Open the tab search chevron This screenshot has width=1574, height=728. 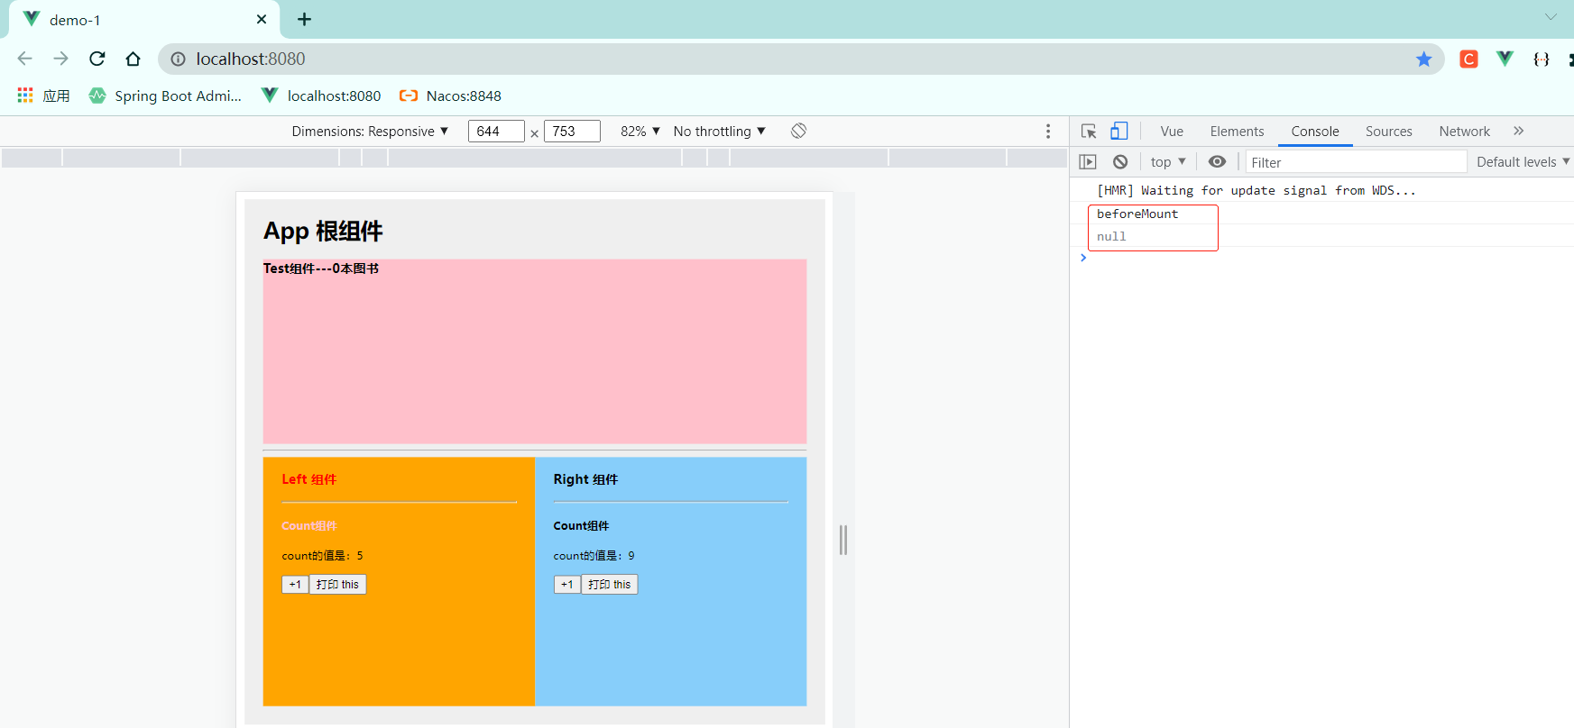pos(1551,17)
